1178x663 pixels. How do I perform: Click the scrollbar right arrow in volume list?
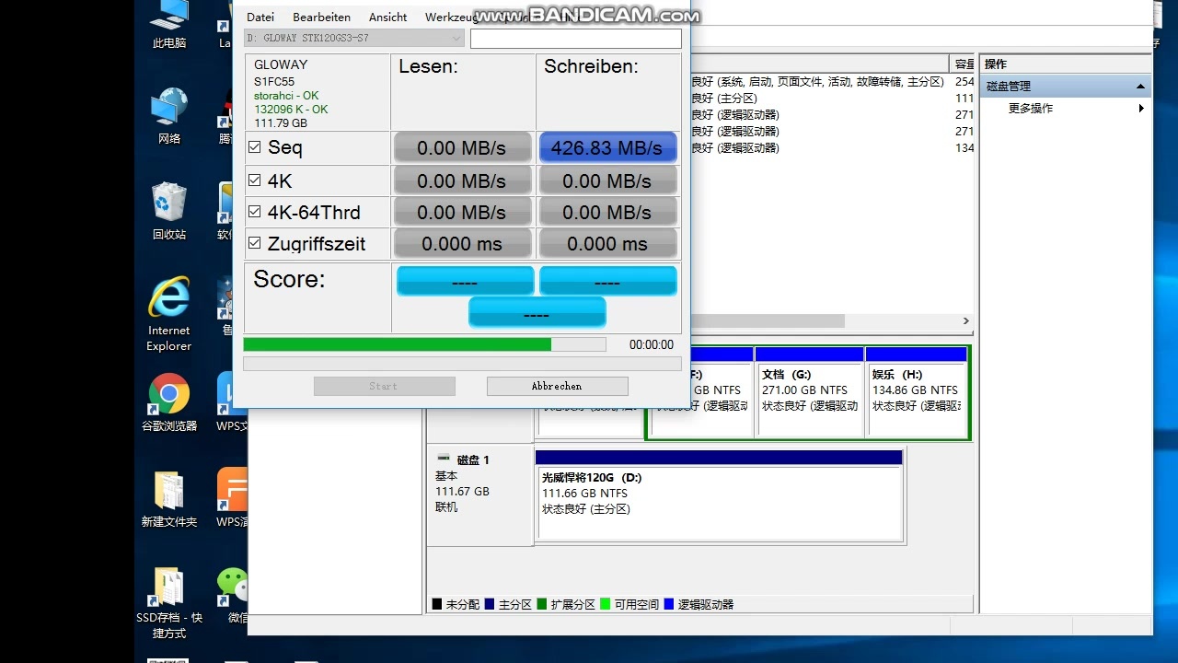pyautogui.click(x=966, y=321)
